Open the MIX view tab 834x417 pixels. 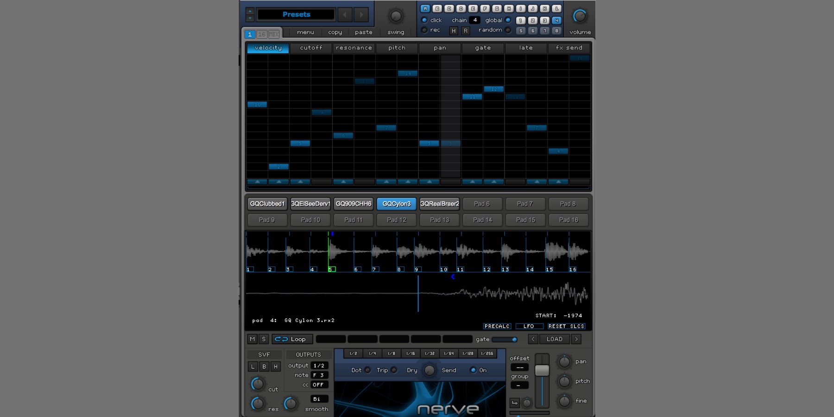274,34
